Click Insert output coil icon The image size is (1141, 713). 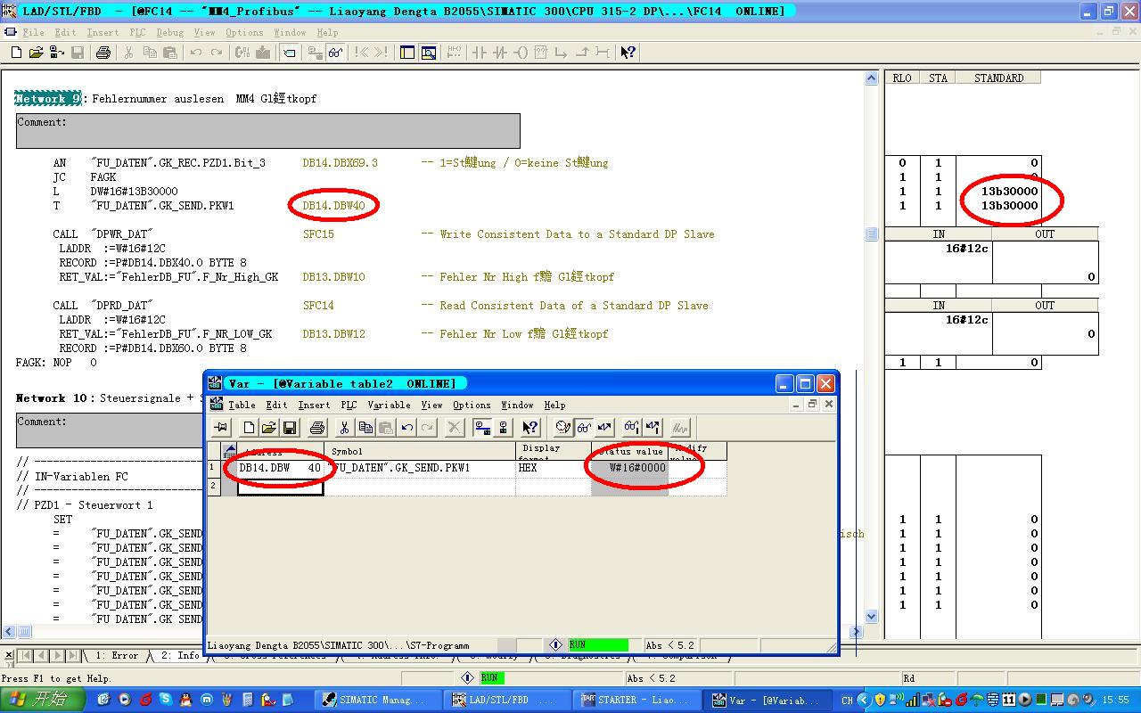pyautogui.click(x=521, y=53)
